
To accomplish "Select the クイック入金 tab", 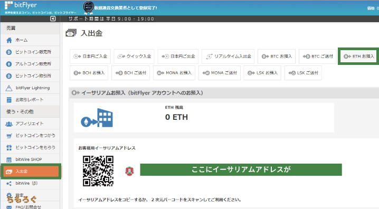I will coord(134,56).
